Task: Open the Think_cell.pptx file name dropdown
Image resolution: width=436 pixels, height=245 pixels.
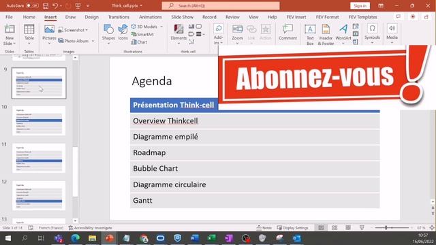Action: click(x=127, y=5)
